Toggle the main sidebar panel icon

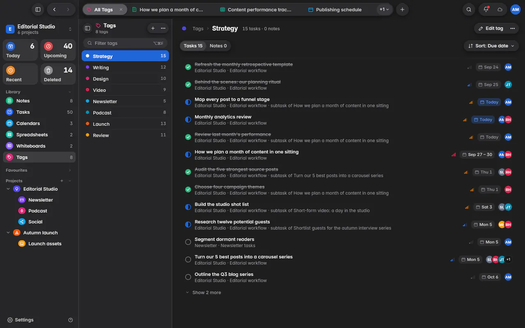tap(38, 9)
